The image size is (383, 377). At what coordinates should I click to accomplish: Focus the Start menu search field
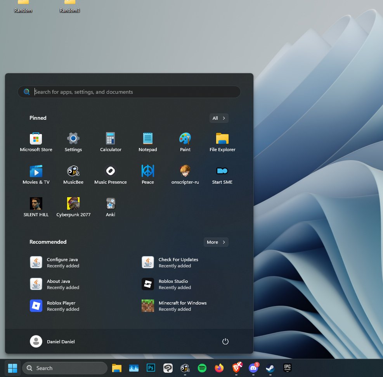129,92
